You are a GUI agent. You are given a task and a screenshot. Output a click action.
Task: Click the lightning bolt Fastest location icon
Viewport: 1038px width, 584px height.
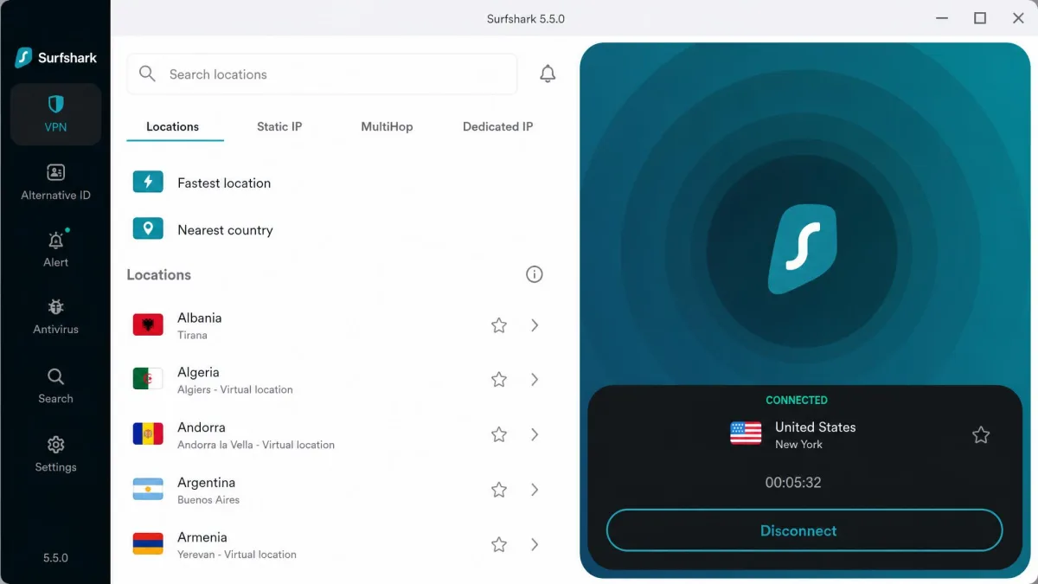tap(148, 182)
